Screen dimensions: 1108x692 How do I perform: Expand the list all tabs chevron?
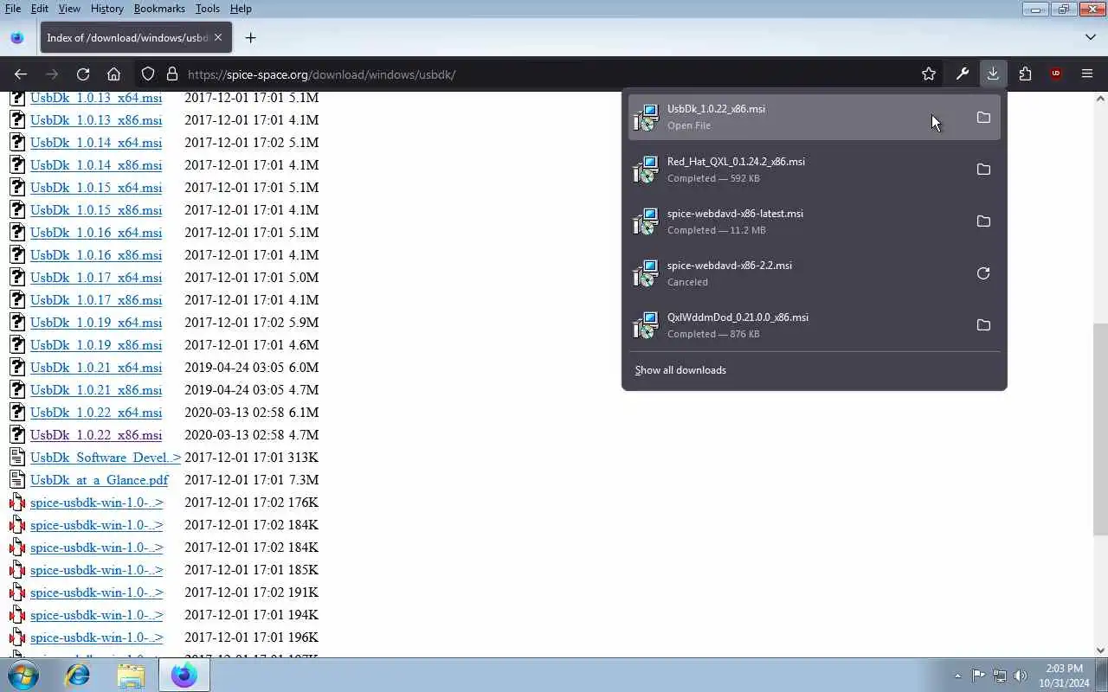tap(1091, 38)
